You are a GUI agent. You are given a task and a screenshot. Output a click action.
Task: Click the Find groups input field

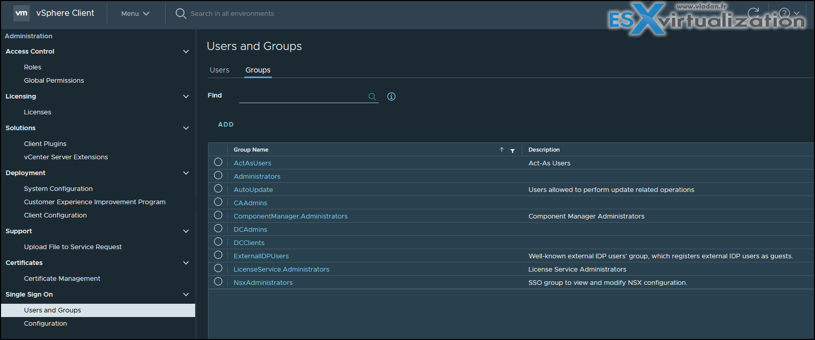[x=301, y=96]
